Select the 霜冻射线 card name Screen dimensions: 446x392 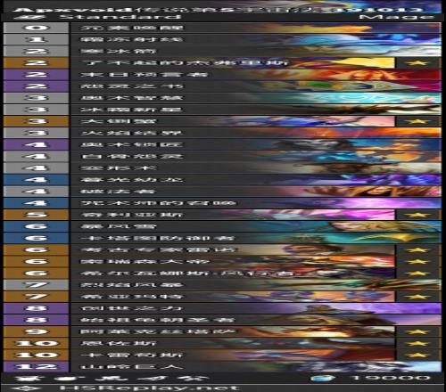(132, 39)
